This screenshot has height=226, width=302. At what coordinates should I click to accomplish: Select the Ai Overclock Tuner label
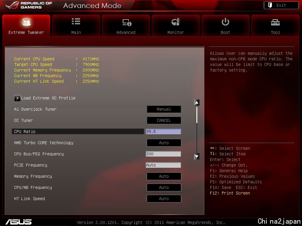tap(35, 109)
